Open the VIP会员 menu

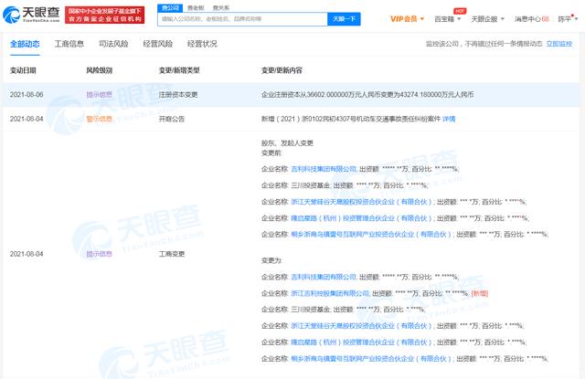click(x=408, y=18)
